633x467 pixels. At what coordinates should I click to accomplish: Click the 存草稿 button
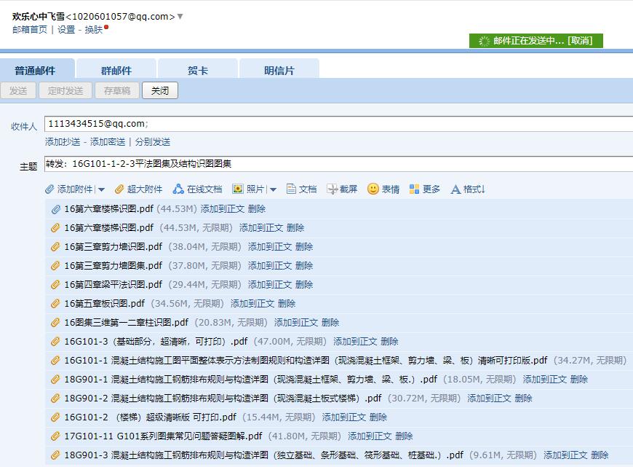click(117, 90)
